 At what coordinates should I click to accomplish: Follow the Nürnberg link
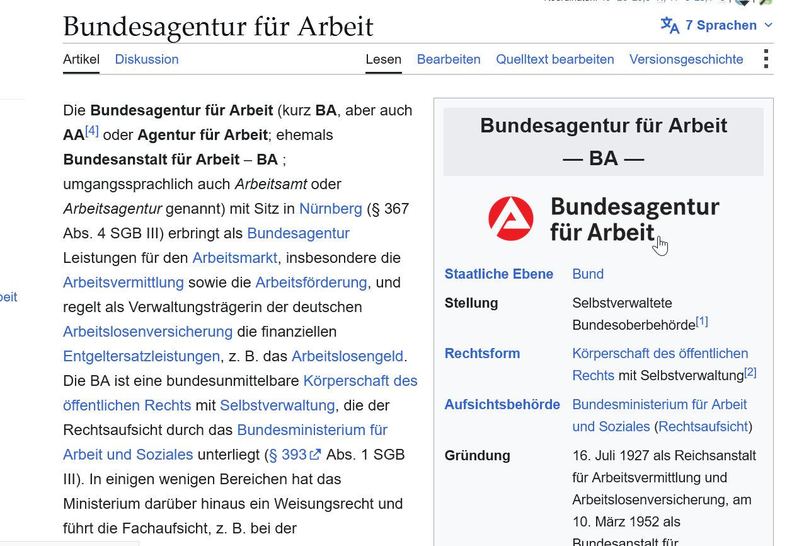pyautogui.click(x=331, y=209)
